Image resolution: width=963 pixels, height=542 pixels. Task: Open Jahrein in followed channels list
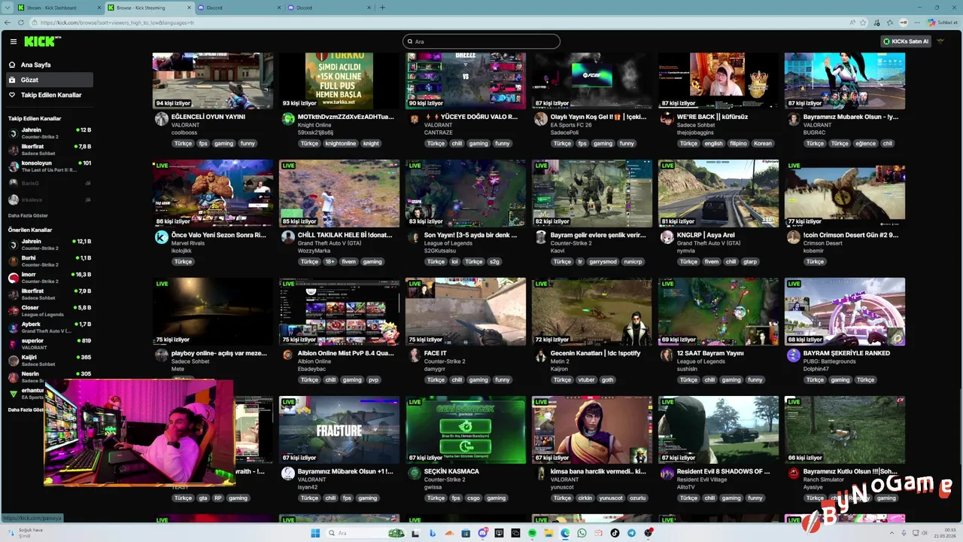coord(50,132)
